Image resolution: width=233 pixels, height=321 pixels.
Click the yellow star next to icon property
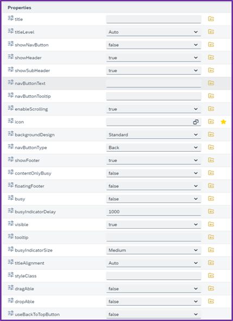(223, 122)
